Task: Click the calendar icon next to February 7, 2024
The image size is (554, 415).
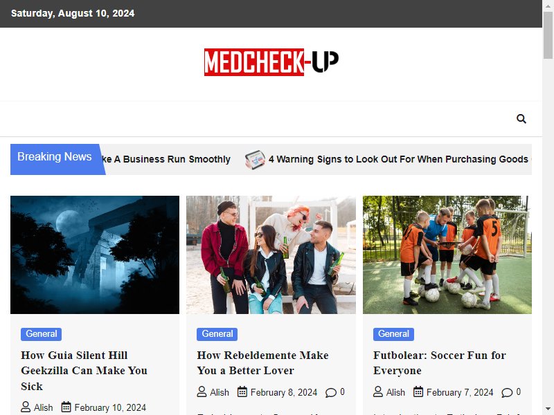Action: click(418, 391)
